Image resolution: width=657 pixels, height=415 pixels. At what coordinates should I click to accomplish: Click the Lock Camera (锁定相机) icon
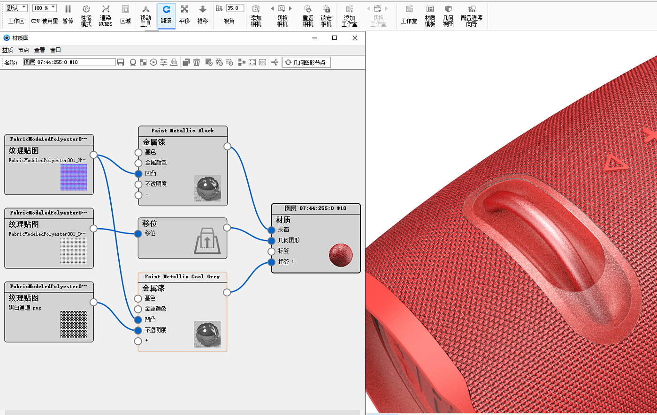click(326, 15)
